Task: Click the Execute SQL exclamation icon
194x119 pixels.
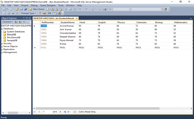Action: tap(40, 13)
